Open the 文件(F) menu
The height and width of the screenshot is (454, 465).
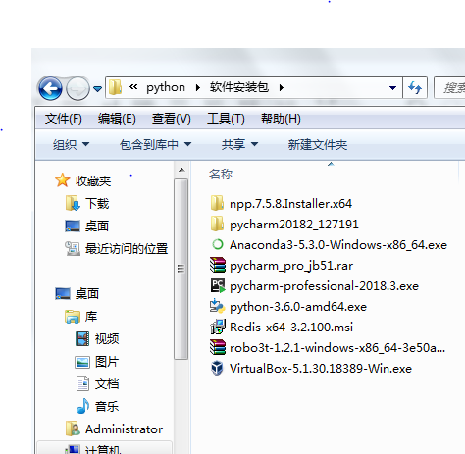coord(64,119)
